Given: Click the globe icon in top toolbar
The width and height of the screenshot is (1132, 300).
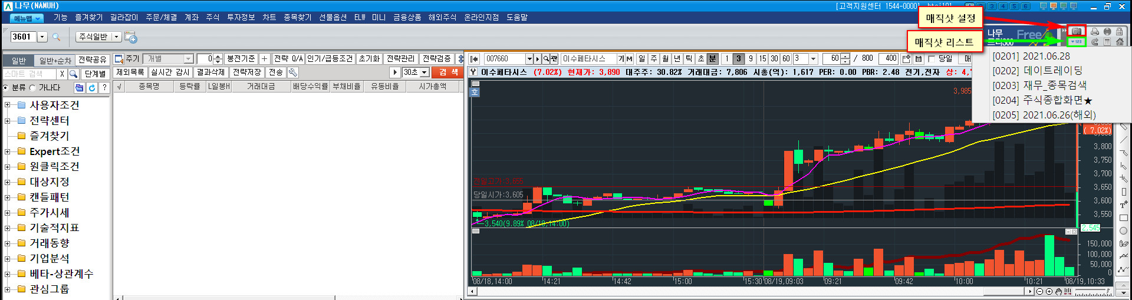Looking at the screenshot, I should tap(1107, 32).
